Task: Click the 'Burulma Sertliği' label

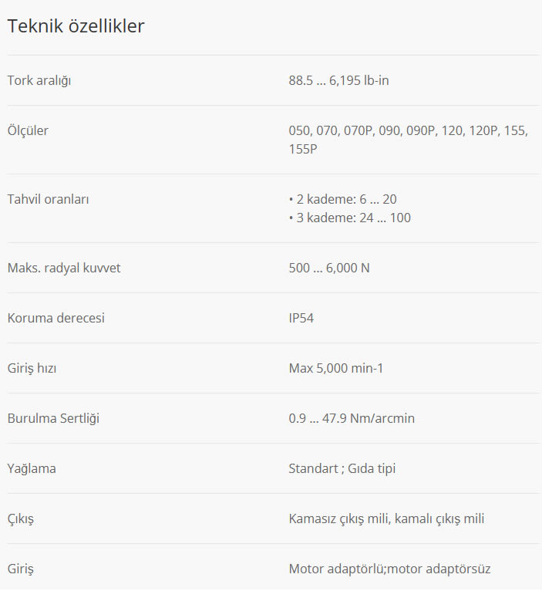Action: point(53,418)
